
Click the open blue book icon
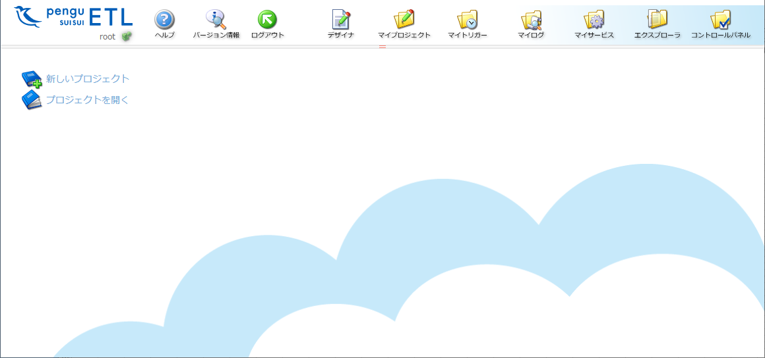pyautogui.click(x=31, y=100)
